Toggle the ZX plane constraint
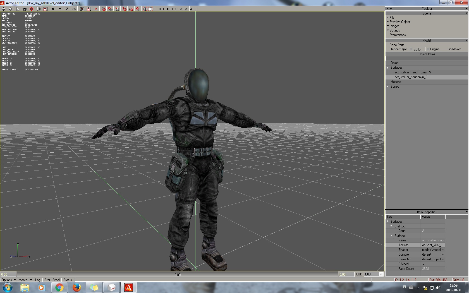The width and height of the screenshot is (469, 293). tap(74, 9)
